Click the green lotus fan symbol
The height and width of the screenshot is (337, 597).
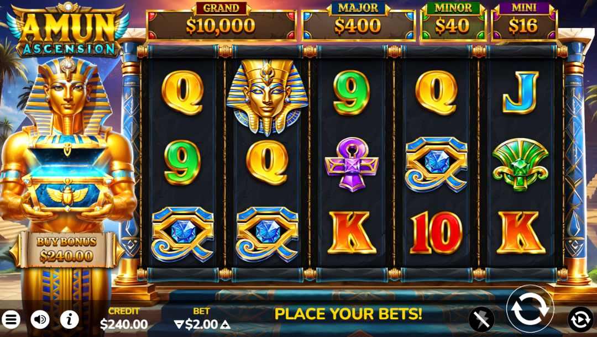pyautogui.click(x=521, y=164)
